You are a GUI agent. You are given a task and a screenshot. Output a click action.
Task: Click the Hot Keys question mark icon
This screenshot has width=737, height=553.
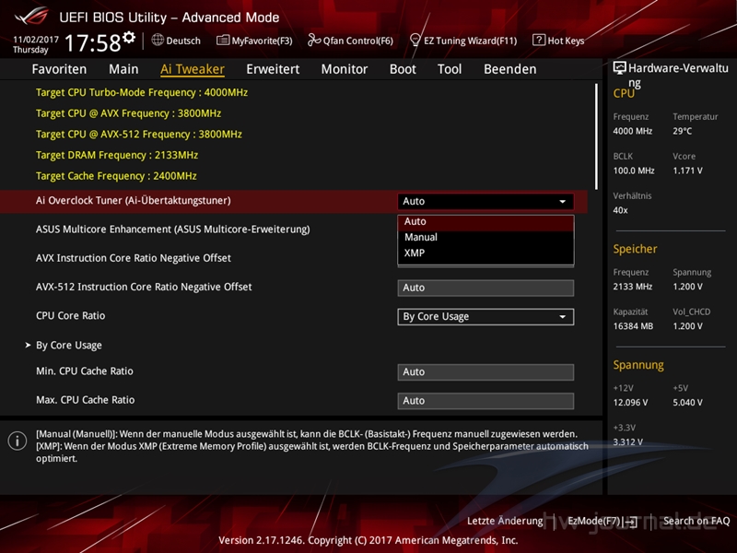coord(539,40)
